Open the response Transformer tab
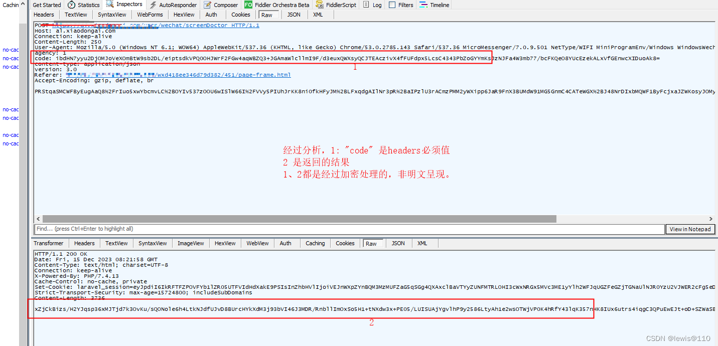The width and height of the screenshot is (718, 346). click(49, 244)
